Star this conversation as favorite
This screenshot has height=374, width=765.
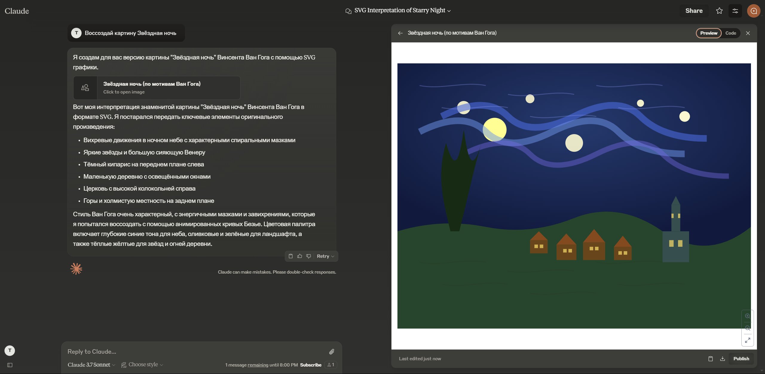[x=719, y=11]
